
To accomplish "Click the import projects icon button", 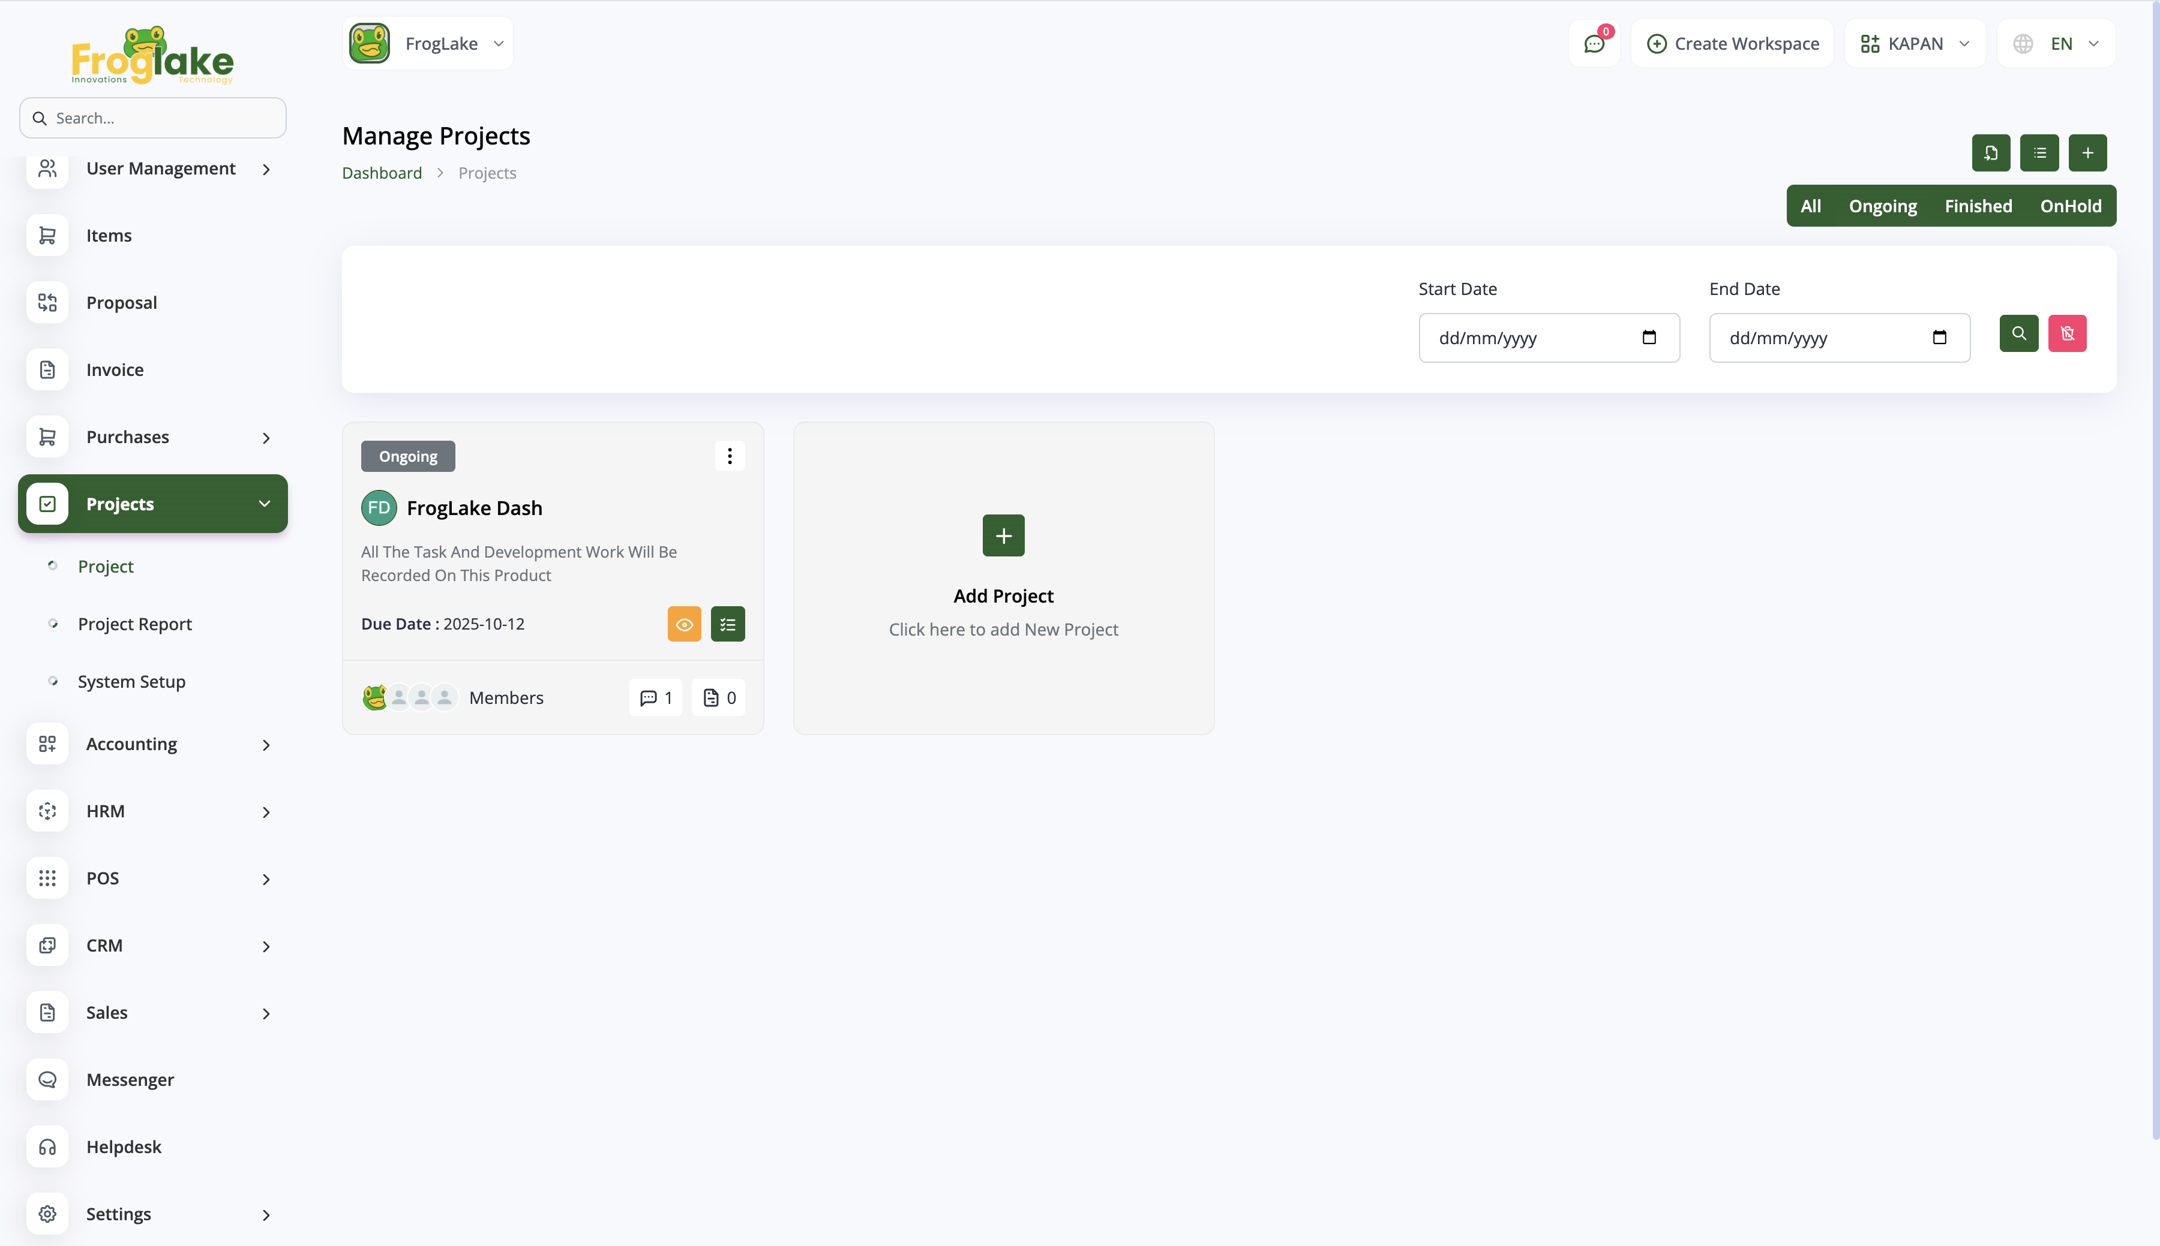I will coord(1990,153).
